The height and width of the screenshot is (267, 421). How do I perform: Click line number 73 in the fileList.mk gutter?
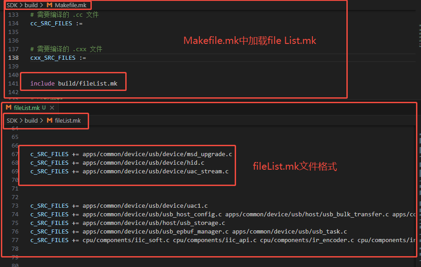[15, 206]
